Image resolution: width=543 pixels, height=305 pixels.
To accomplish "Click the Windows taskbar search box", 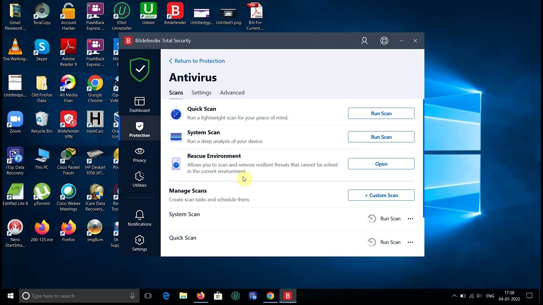I will [79, 296].
